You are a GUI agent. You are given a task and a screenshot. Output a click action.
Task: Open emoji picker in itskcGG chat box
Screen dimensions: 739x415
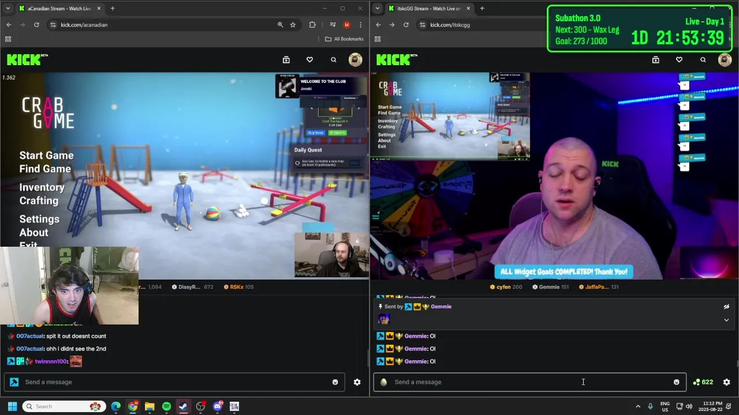pos(676,382)
